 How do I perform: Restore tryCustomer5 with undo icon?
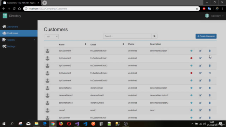(210, 73)
